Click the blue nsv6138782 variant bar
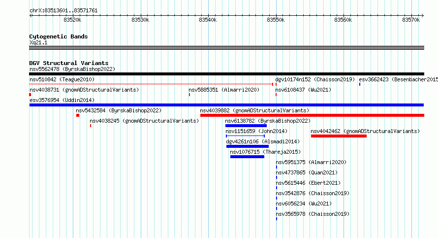The height and width of the screenshot is (238, 438). [246, 126]
